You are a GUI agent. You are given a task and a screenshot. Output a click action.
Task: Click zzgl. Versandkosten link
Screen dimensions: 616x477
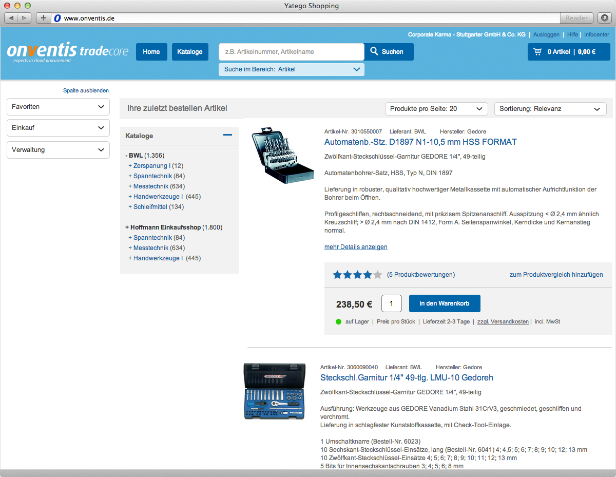point(503,322)
